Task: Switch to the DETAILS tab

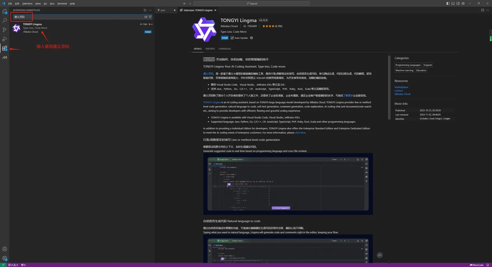Action: (198, 49)
